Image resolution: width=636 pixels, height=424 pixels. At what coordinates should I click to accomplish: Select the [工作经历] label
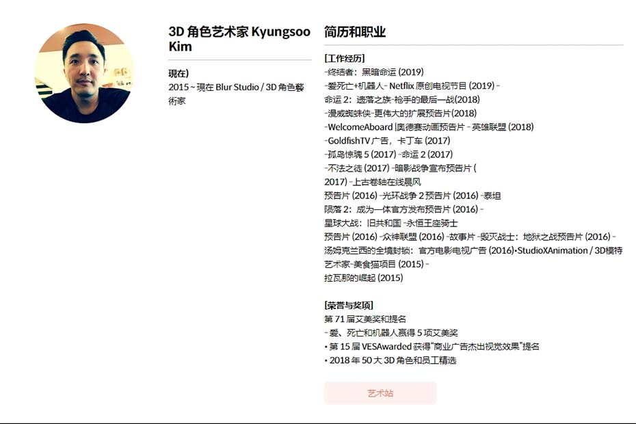pos(345,58)
